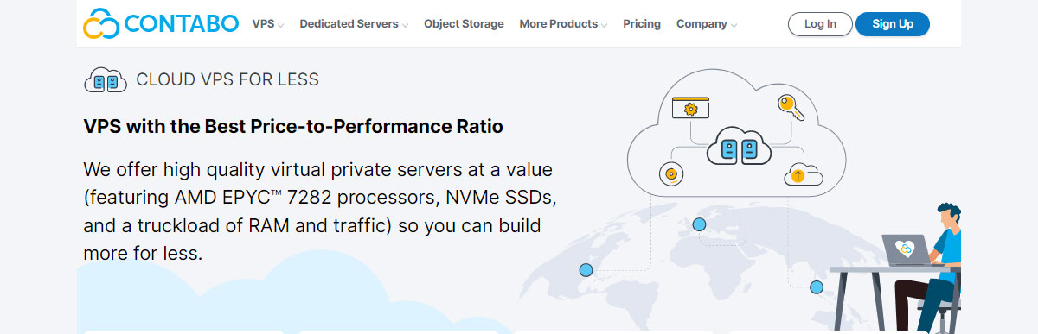
Task: Open the VPS menu
Action: pyautogui.click(x=263, y=24)
